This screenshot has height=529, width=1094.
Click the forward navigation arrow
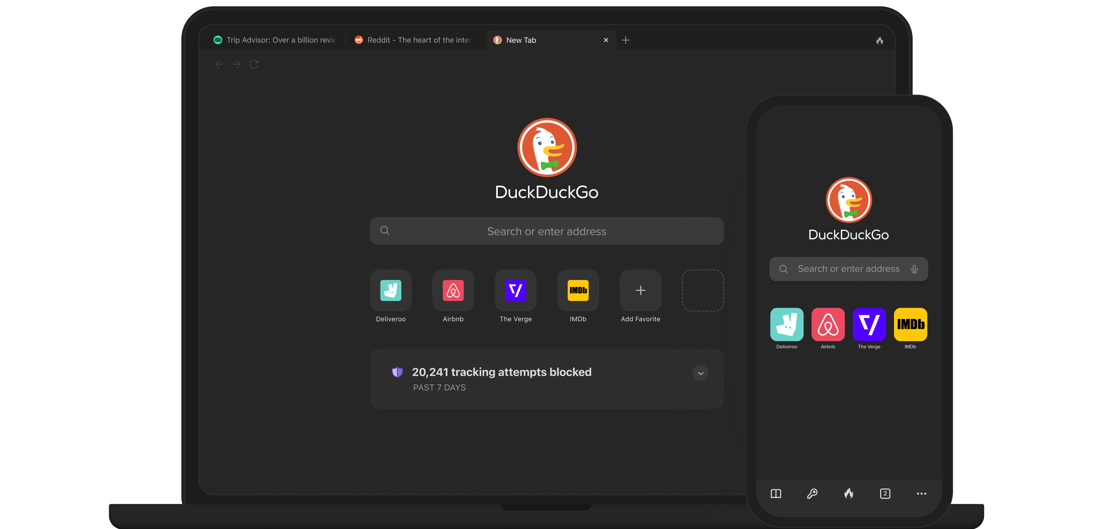pyautogui.click(x=236, y=64)
